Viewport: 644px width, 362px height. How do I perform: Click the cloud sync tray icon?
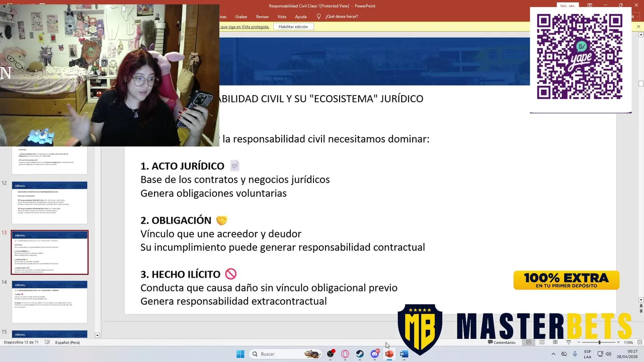coord(564,354)
